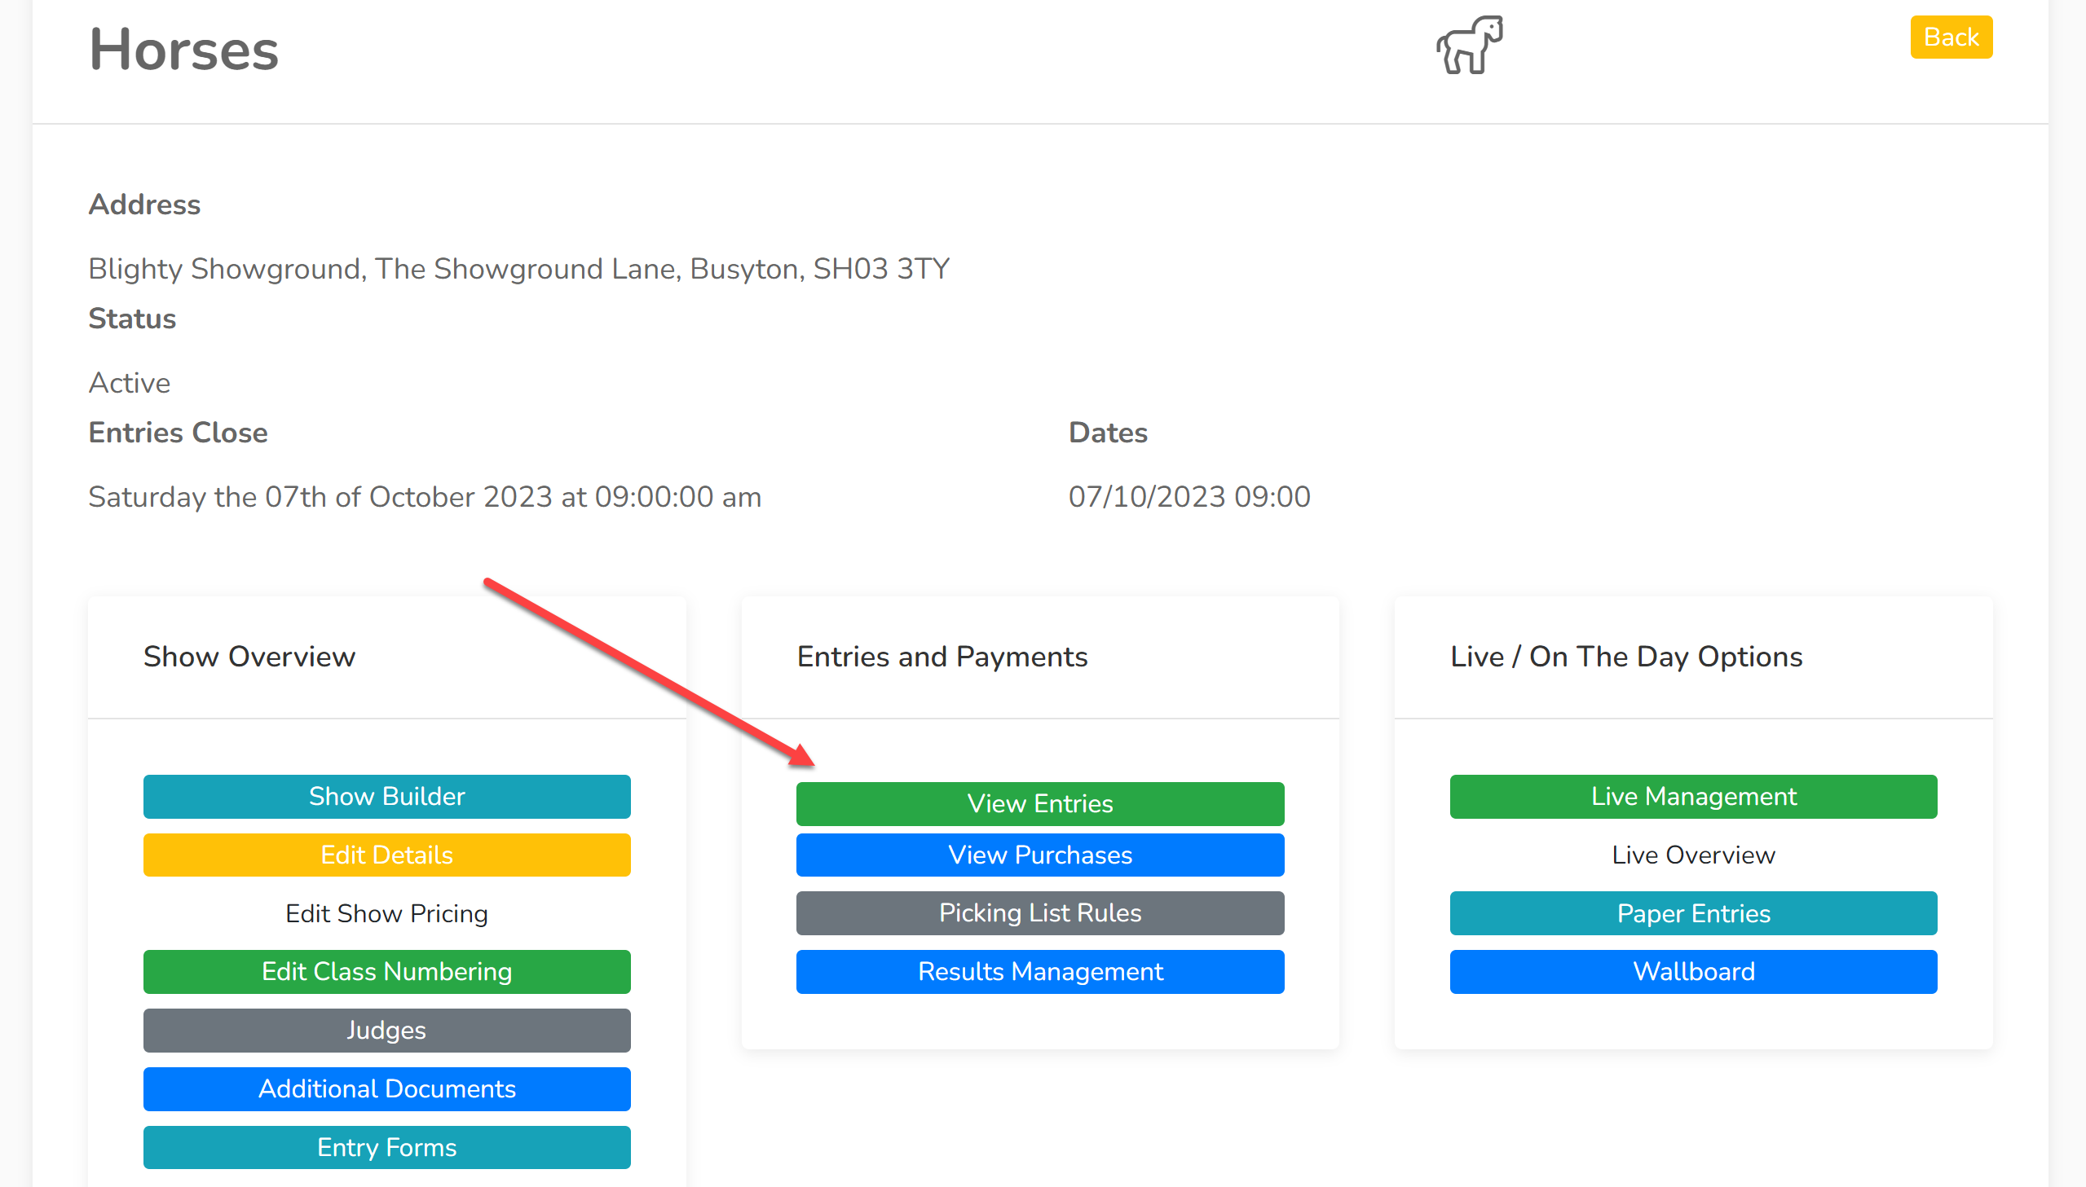
Task: Open Paper Entries
Action: click(x=1693, y=913)
